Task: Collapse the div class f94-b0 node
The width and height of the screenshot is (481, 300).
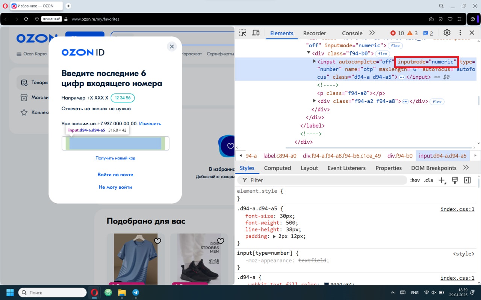Action: click(x=309, y=53)
